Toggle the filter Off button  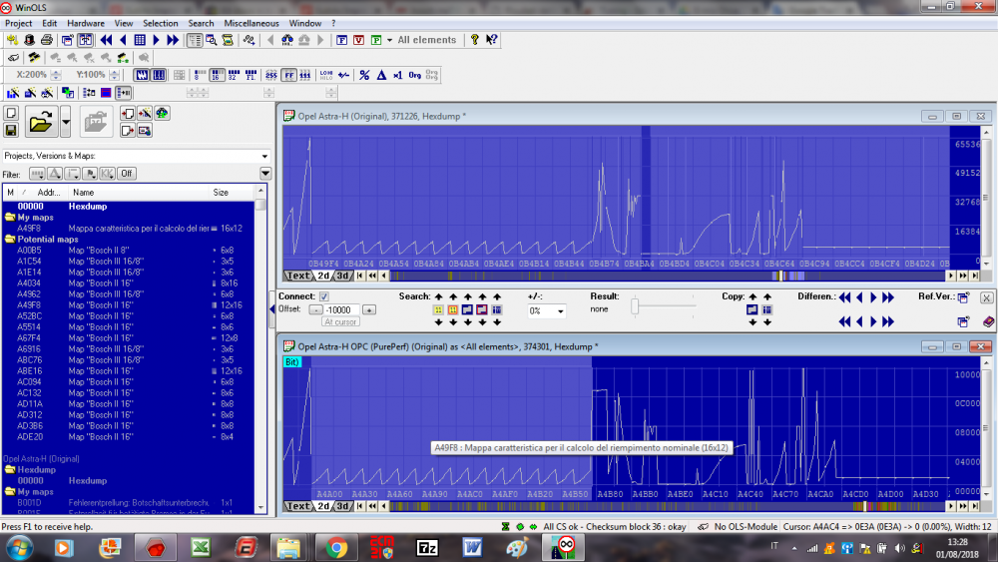pyautogui.click(x=127, y=173)
